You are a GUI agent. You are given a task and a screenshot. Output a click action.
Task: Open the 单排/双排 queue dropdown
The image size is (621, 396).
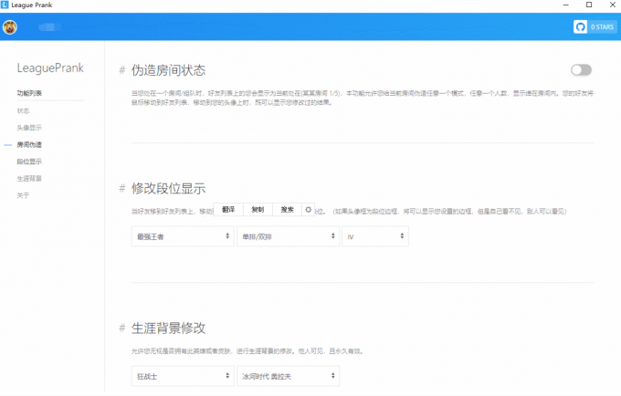tap(288, 236)
